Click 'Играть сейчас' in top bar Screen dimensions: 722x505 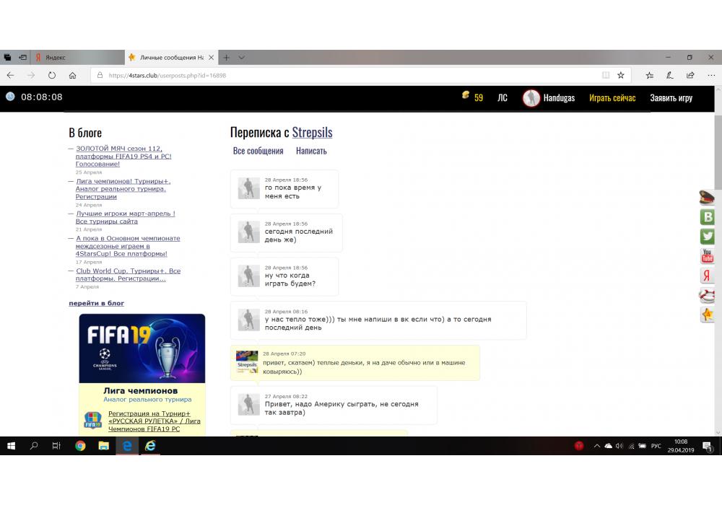click(x=612, y=98)
